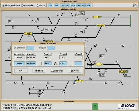Confirm the dialog with OK
Viewport: 139px width, 111px height.
click(21, 71)
